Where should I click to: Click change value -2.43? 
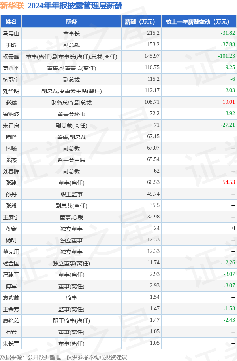point(229,320)
